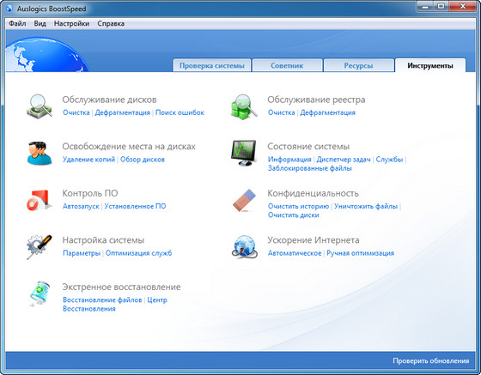Click the duplicate users disk space icon
This screenshot has height=375, width=481.
click(x=39, y=154)
